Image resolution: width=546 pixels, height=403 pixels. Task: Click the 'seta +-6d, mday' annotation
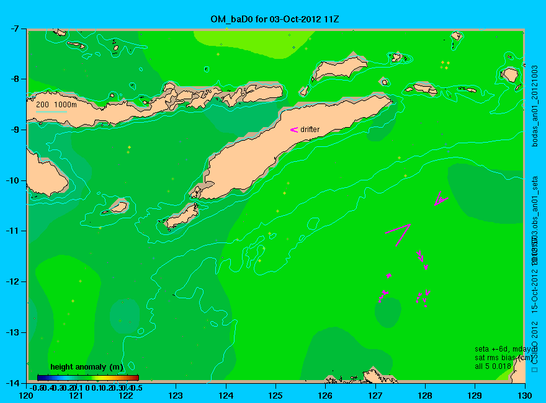coord(503,349)
